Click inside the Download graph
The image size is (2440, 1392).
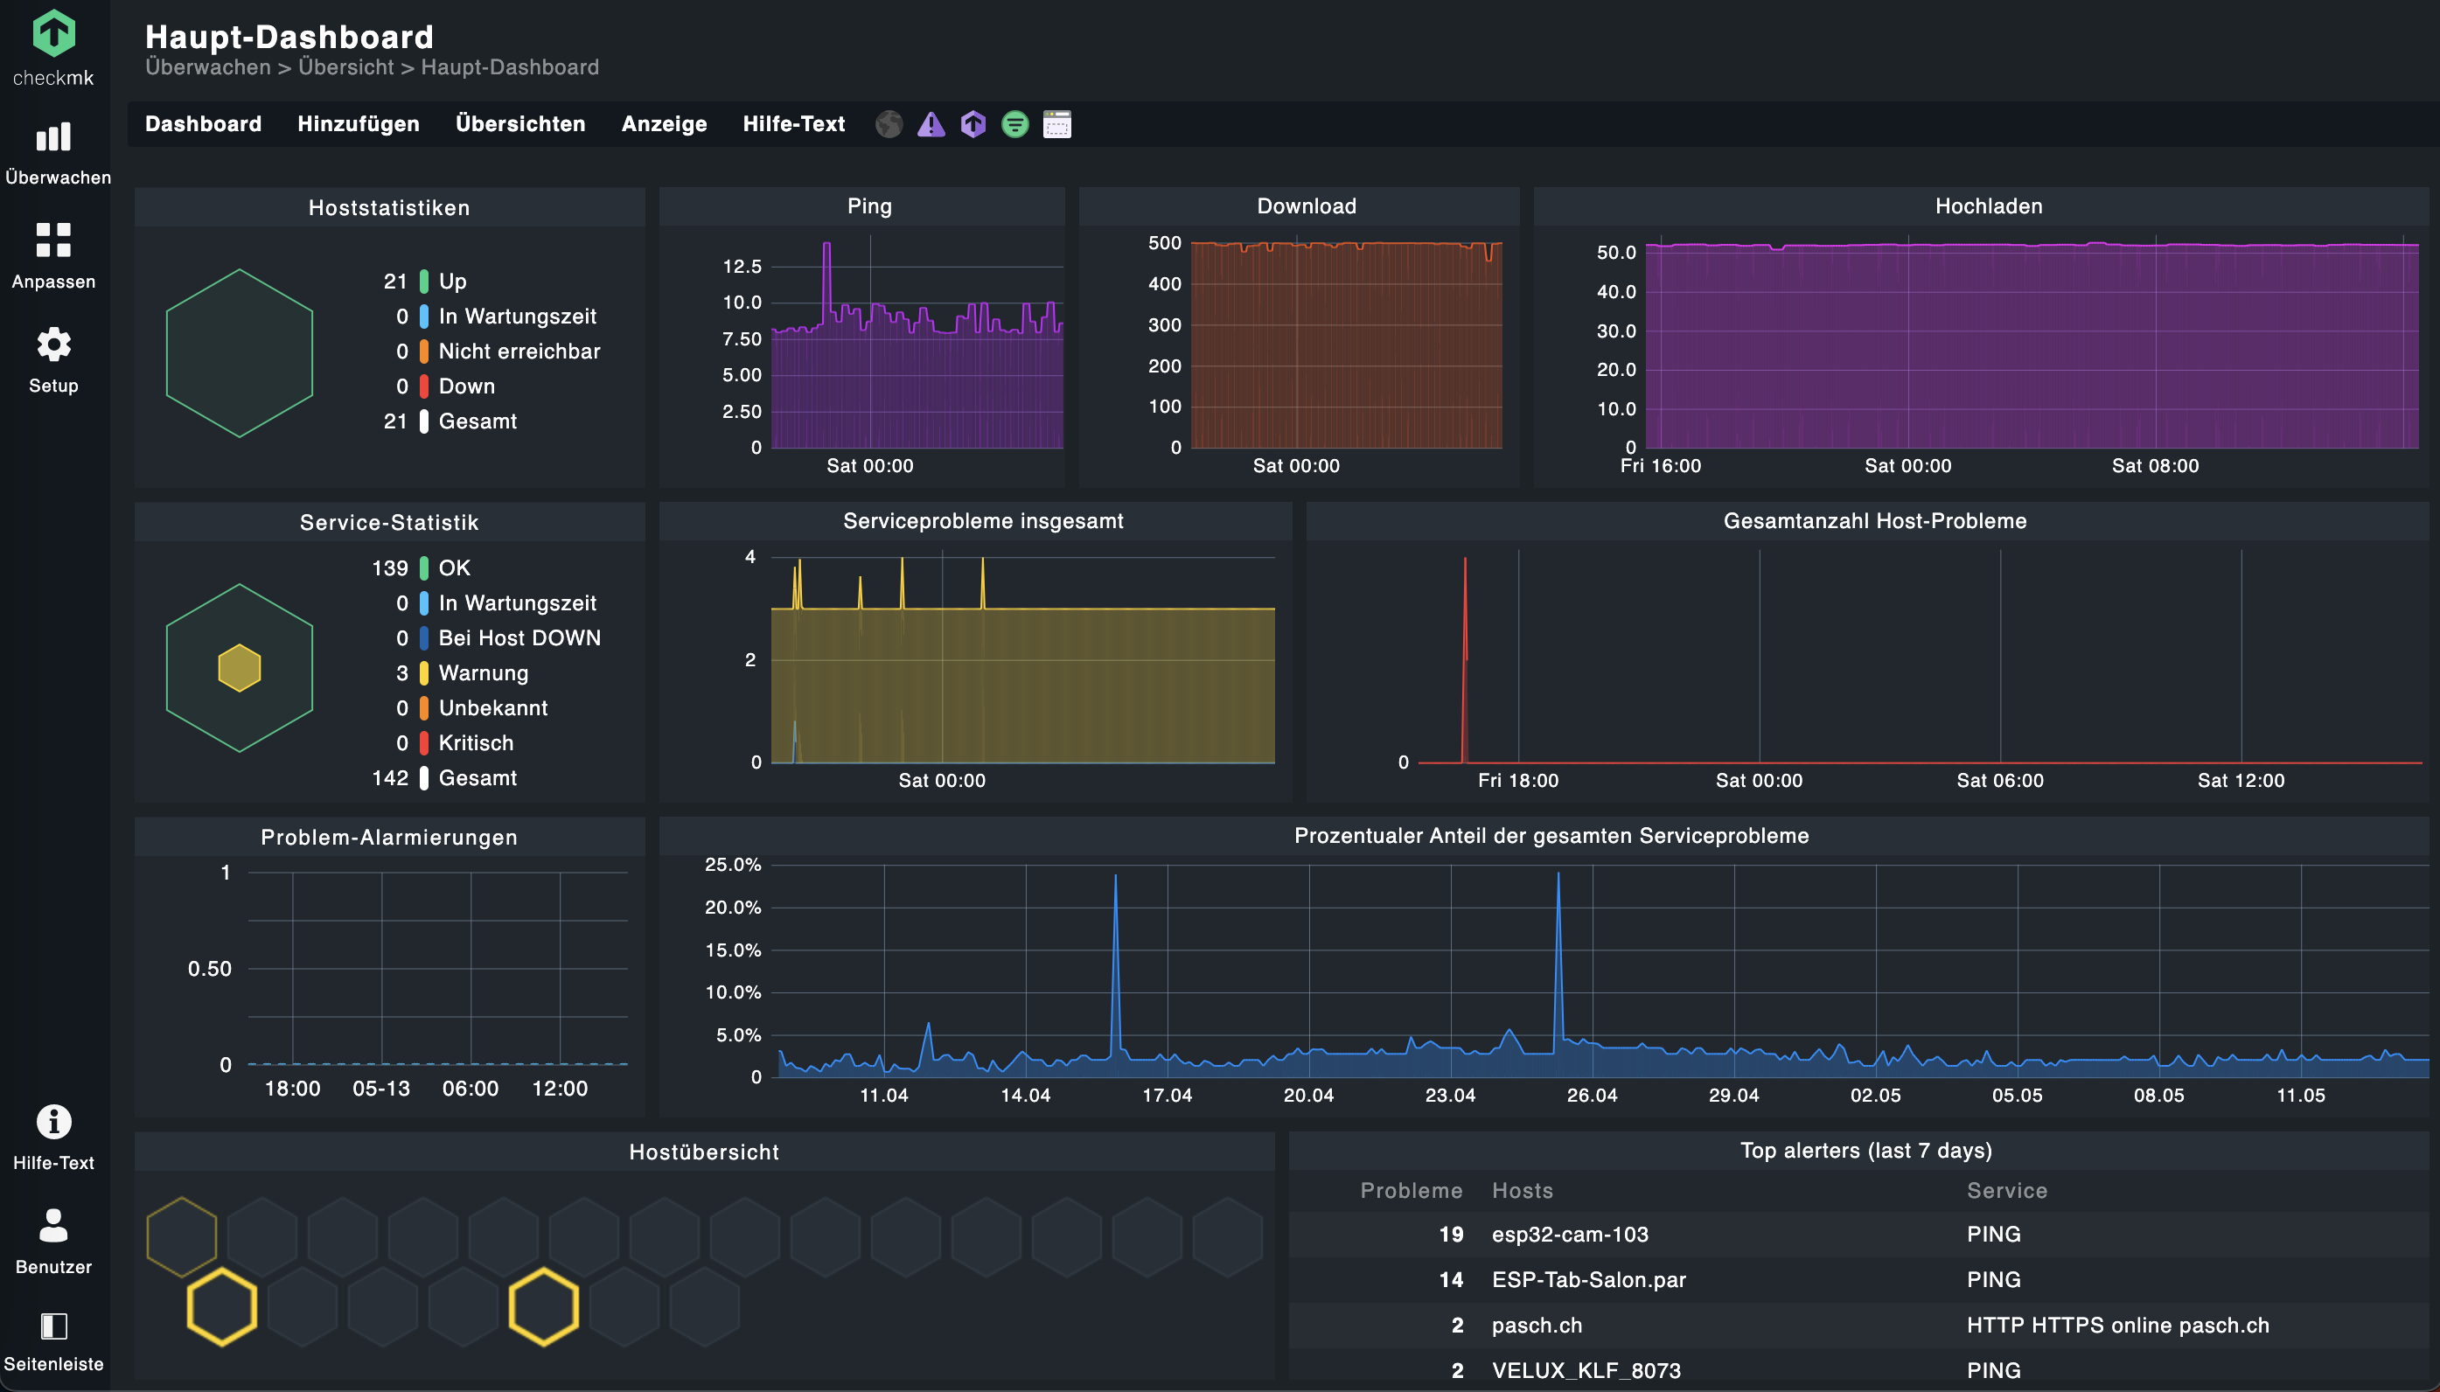coord(1346,345)
